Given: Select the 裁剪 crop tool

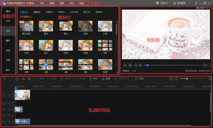Looking at the screenshot, I should point(40,79).
